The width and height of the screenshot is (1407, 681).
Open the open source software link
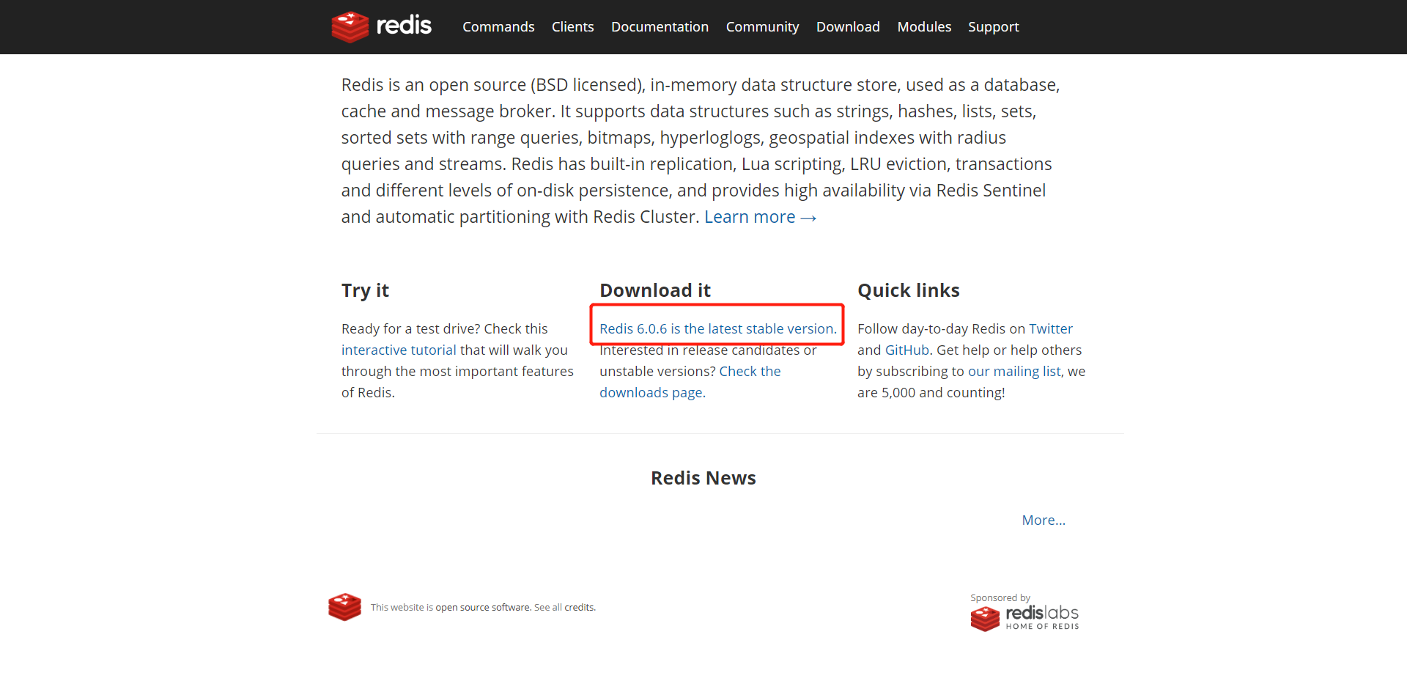tap(483, 608)
